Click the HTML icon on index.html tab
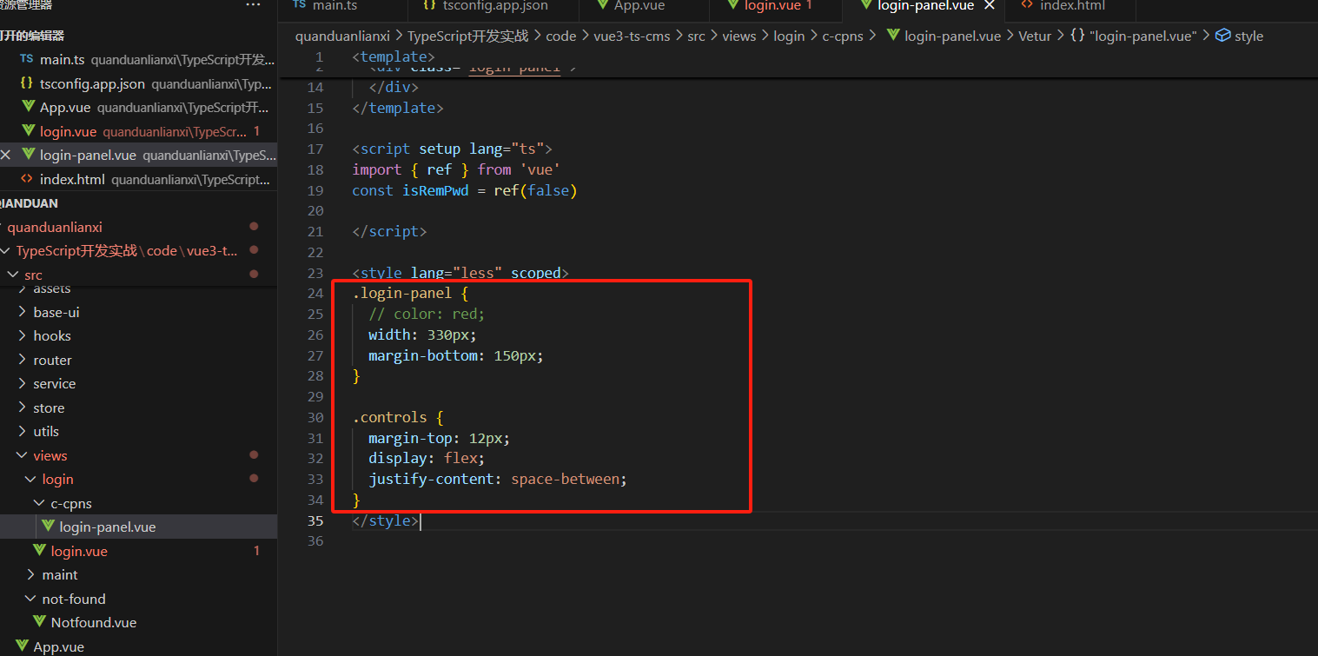This screenshot has height=656, width=1318. point(1027,5)
